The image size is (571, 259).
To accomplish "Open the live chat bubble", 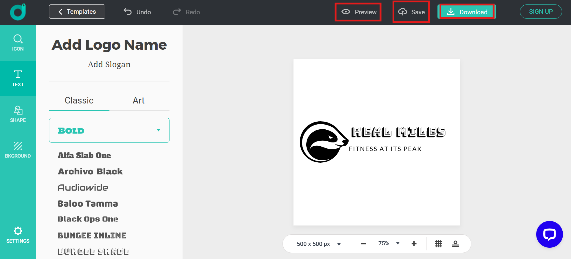I will click(x=549, y=234).
